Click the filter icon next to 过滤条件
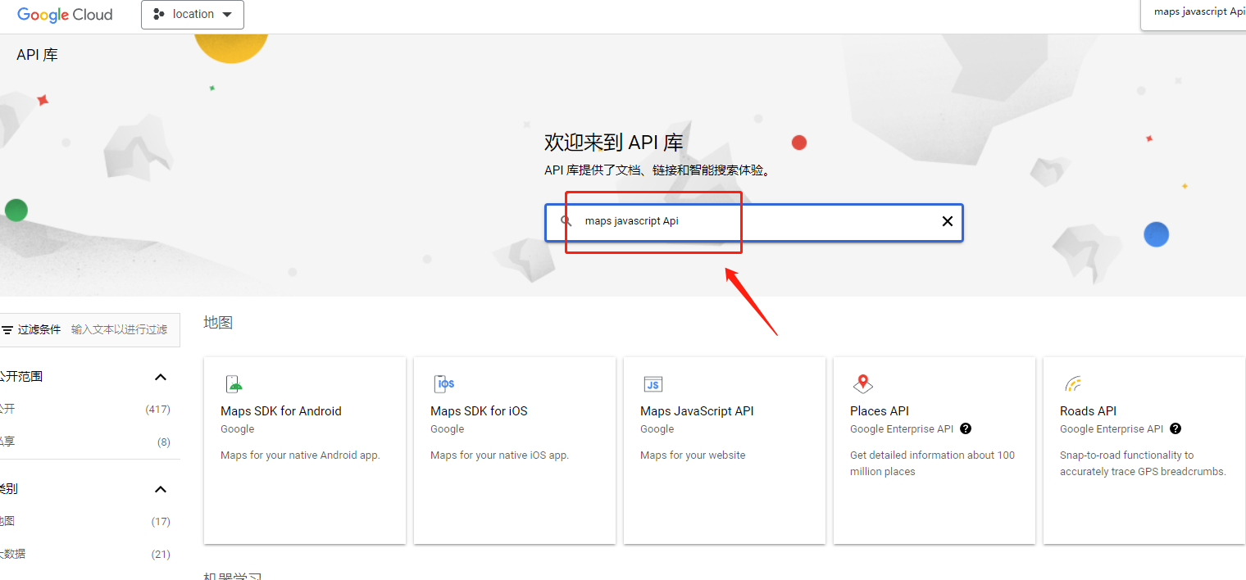Screen dimensions: 1246x580 tap(7, 329)
